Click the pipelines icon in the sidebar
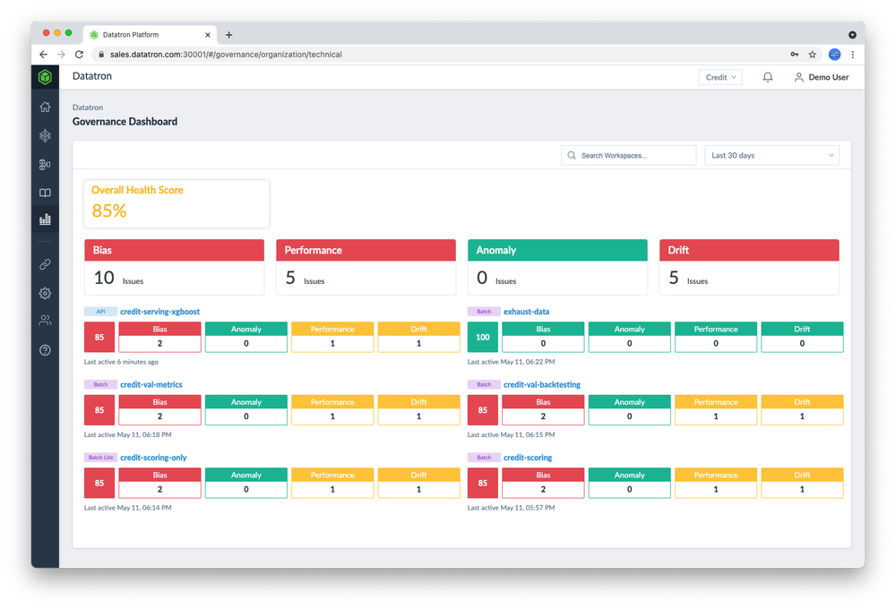Screen dimensions: 896x609 (45, 164)
